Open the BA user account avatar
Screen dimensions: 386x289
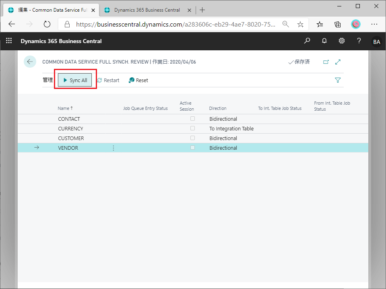click(x=376, y=41)
